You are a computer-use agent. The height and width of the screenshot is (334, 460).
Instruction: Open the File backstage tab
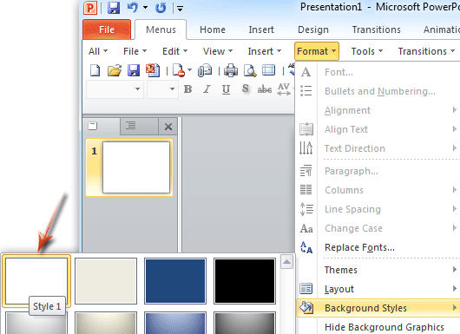[107, 29]
